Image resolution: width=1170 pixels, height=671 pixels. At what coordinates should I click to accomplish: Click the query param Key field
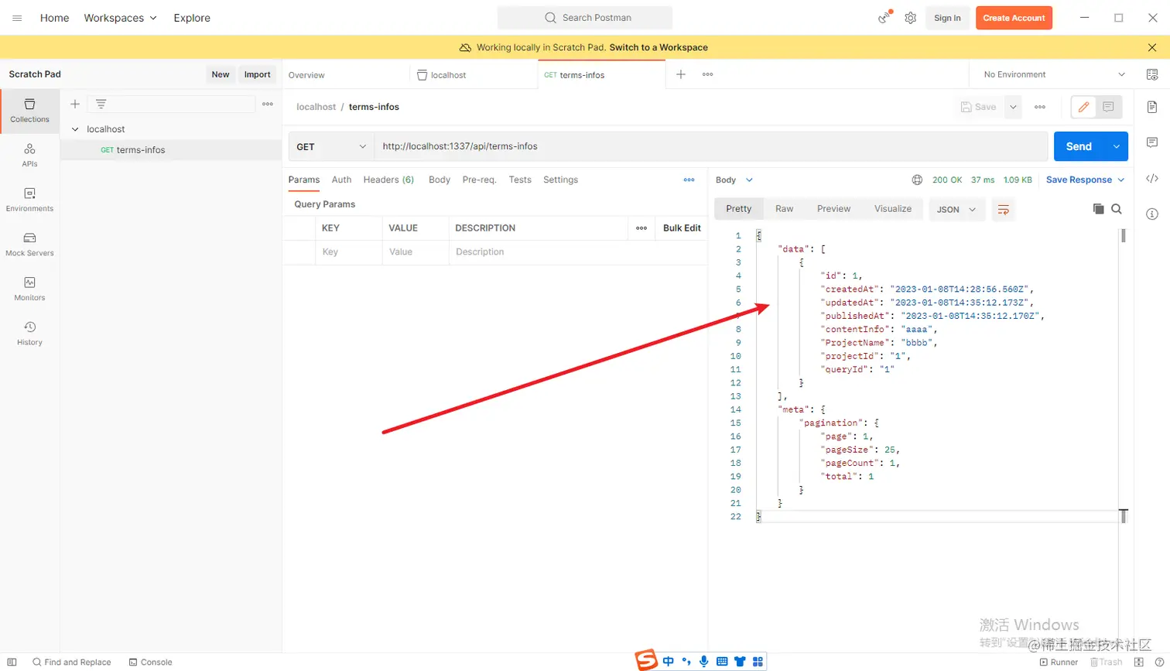[349, 252]
